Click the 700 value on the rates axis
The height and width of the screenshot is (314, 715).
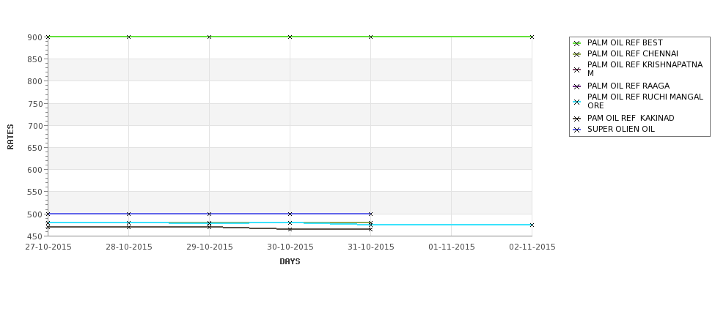pyautogui.click(x=34, y=126)
